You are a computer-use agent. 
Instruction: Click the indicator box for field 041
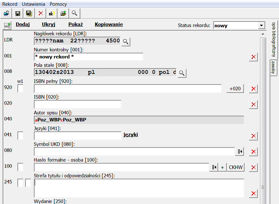click(20, 136)
